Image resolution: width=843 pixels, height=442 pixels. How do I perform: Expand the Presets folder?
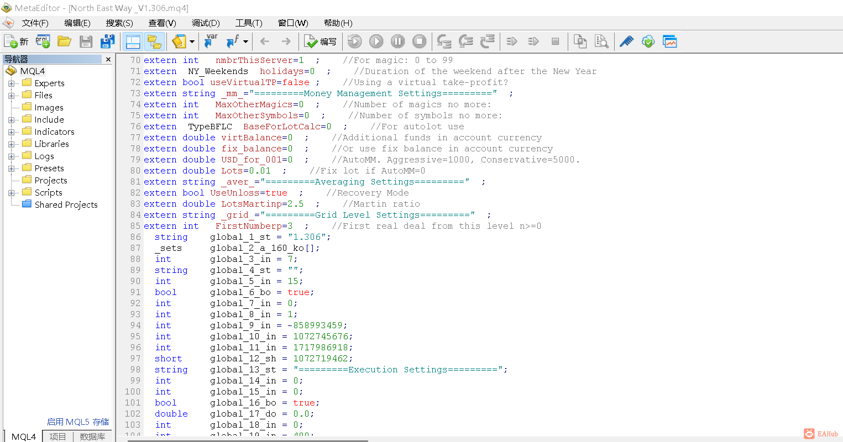(11, 169)
